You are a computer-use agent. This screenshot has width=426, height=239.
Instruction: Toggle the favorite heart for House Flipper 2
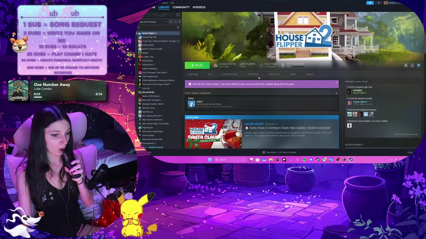(x=419, y=65)
